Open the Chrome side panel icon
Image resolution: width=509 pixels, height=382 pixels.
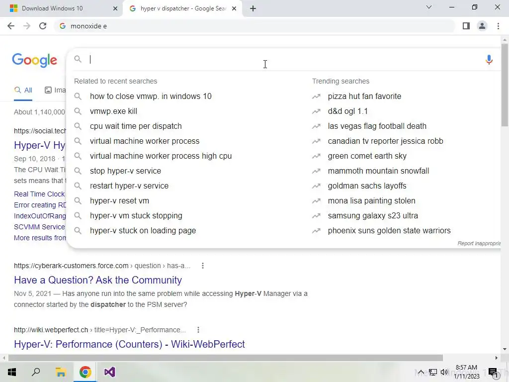click(x=466, y=26)
